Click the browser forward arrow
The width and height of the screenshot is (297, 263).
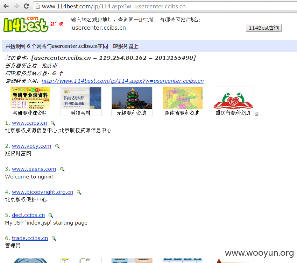click(16, 6)
